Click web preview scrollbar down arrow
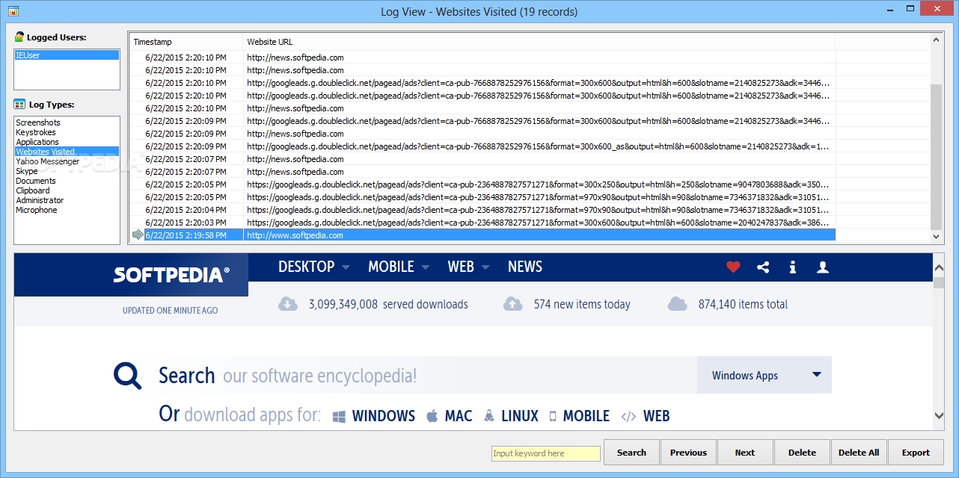Viewport: 959px width, 478px height. tap(938, 416)
